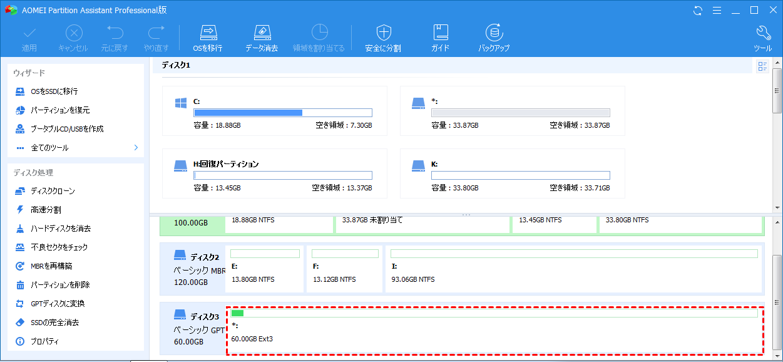The width and height of the screenshot is (783, 362).
Task: Select the 60.00GB Ext3 partition
Action: click(494, 330)
